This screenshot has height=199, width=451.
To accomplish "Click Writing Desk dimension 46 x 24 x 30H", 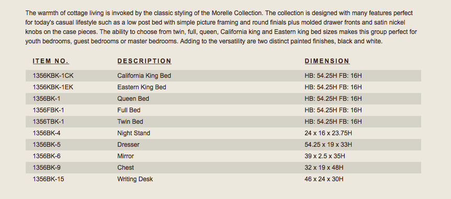I will (324, 179).
